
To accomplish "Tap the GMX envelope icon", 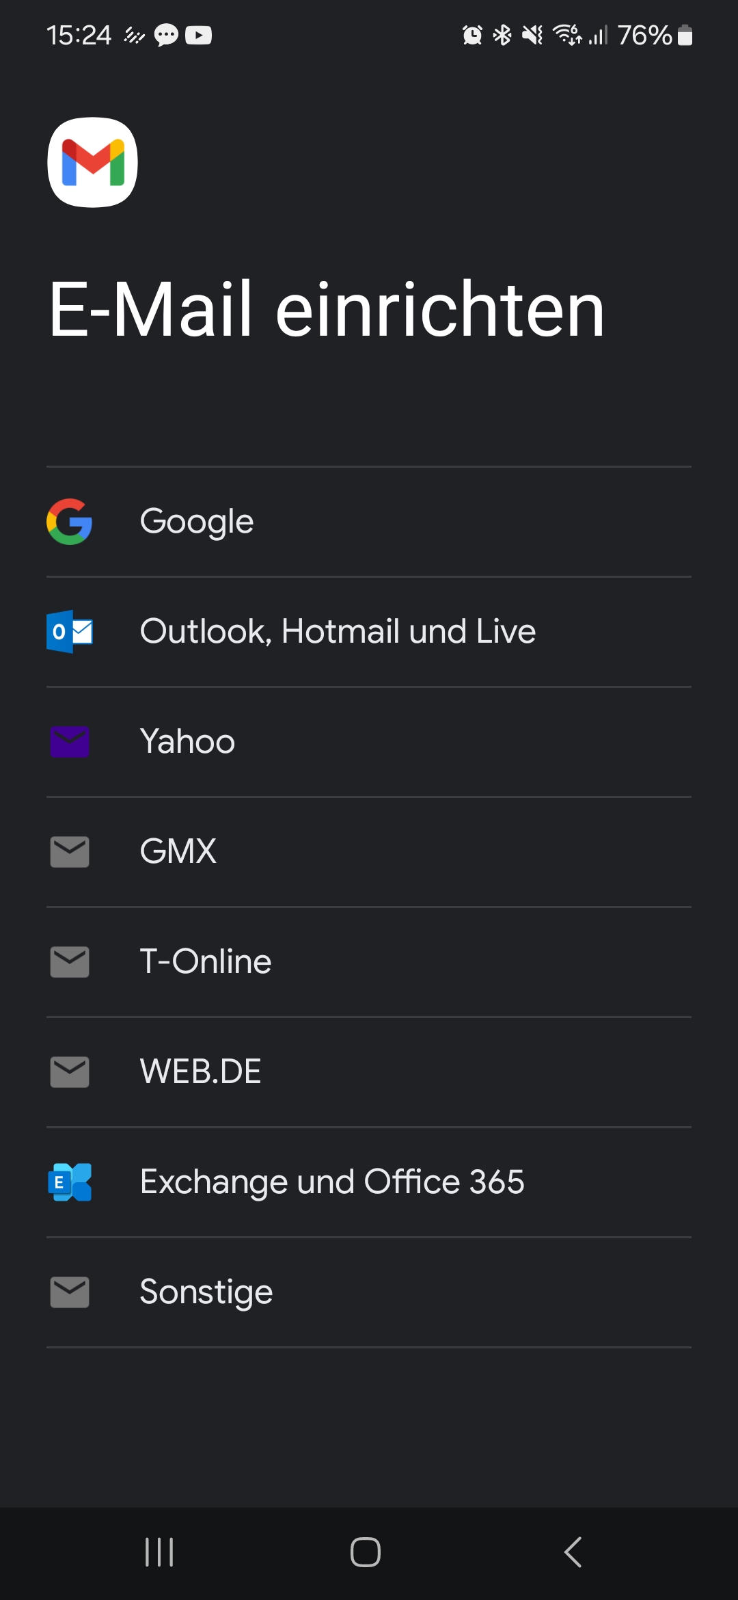I will pyautogui.click(x=69, y=852).
